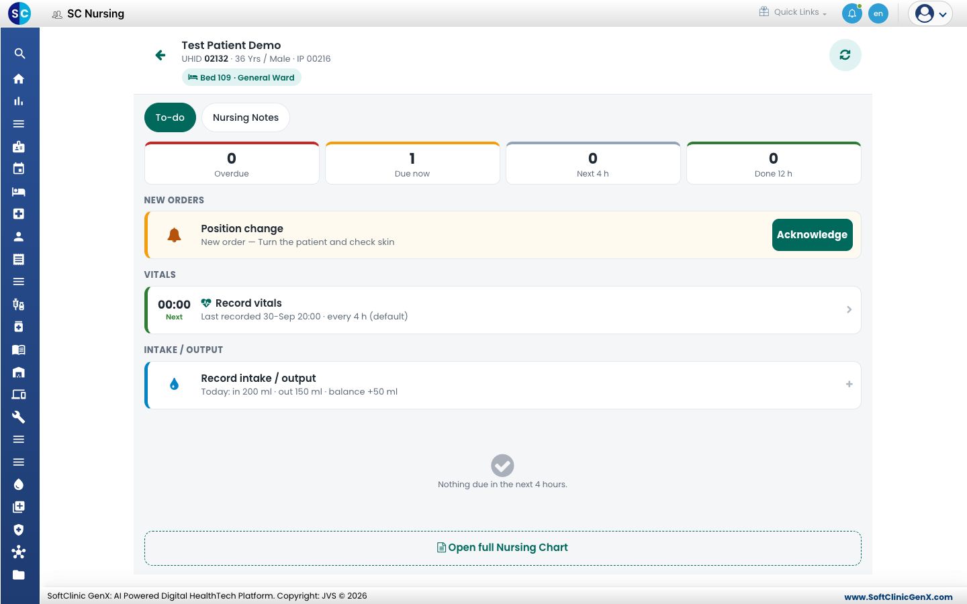The height and width of the screenshot is (604, 967).
Task: Open the bed icon in the sidebar
Action: [x=19, y=191]
